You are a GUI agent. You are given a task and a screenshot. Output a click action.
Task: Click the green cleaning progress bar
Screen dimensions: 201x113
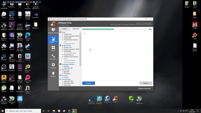[98, 29]
